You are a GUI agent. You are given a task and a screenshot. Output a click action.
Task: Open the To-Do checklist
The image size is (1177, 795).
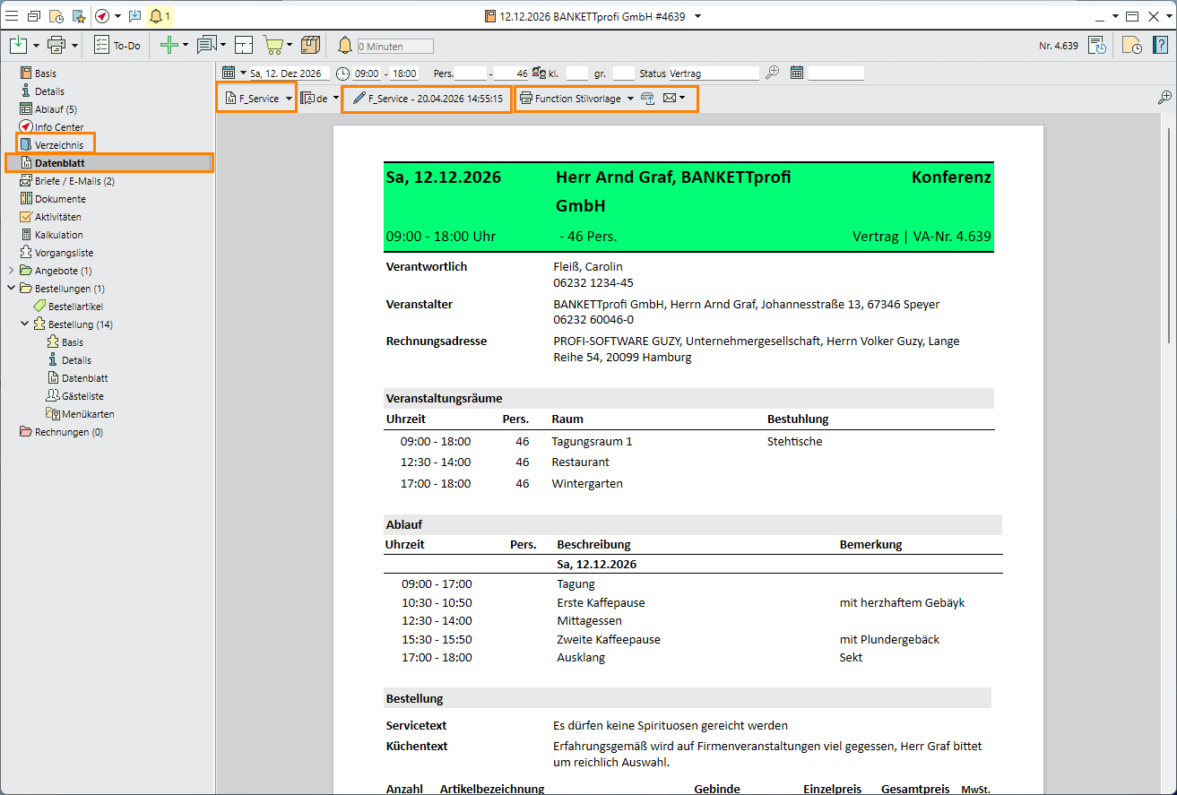pos(117,45)
